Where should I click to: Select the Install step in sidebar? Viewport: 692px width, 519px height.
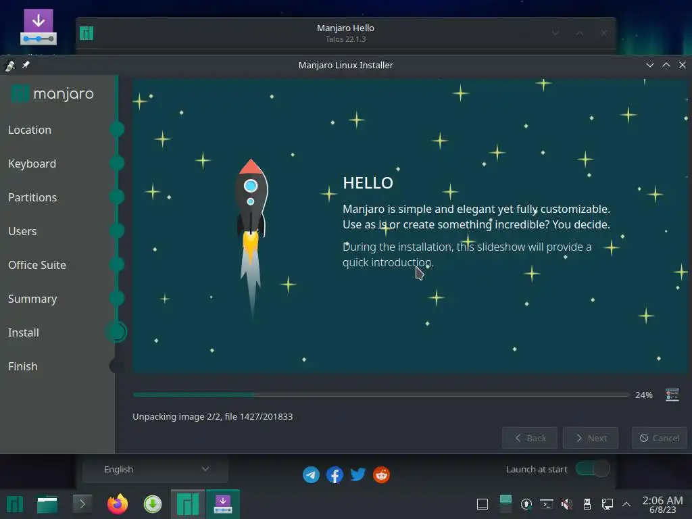[x=24, y=332]
